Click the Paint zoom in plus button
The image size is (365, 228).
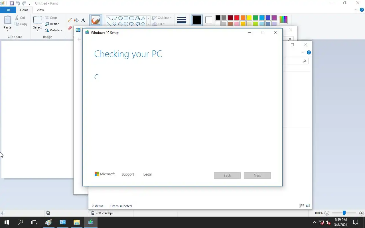point(362,213)
